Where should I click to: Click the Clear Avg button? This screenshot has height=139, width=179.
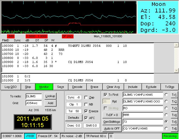(x=114, y=87)
